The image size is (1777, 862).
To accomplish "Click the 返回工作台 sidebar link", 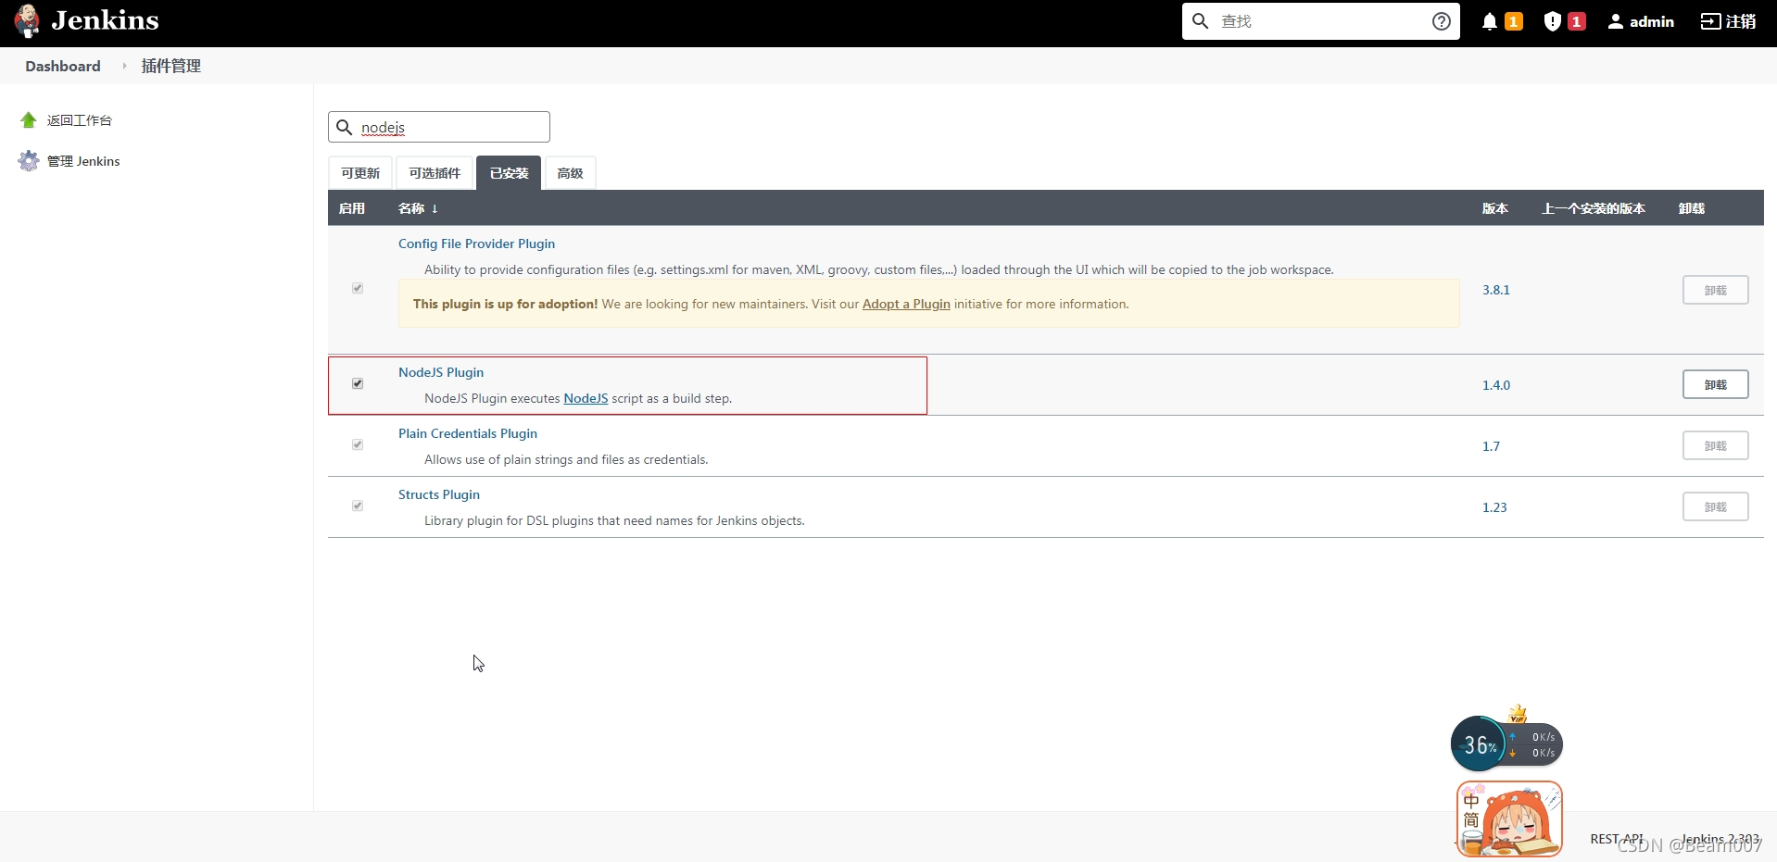I will (x=80, y=120).
